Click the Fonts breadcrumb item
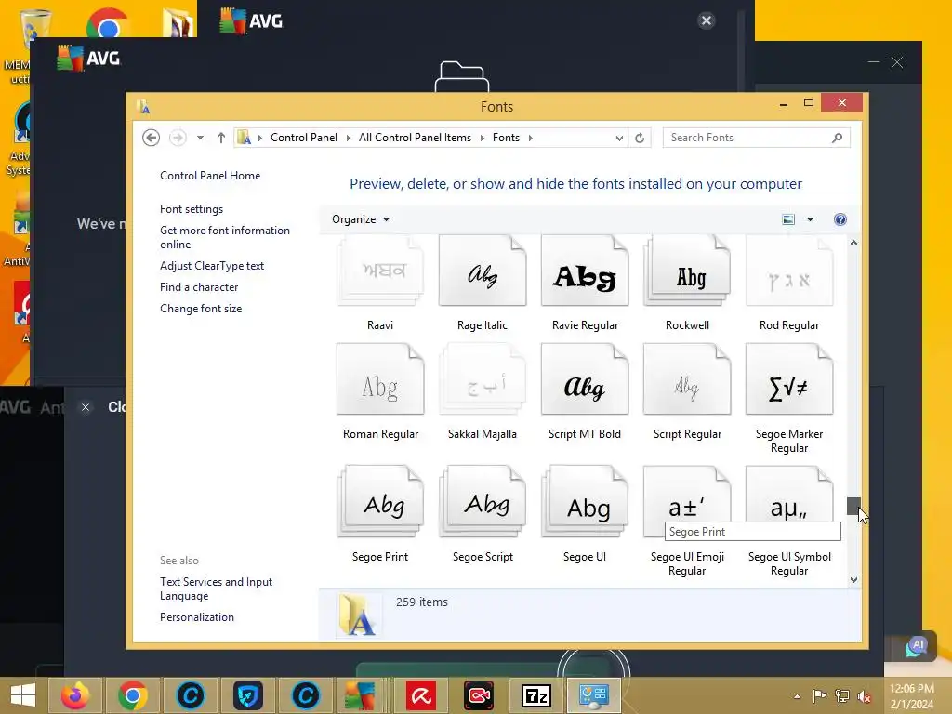Screen dimensions: 952x714 [x=506, y=138]
